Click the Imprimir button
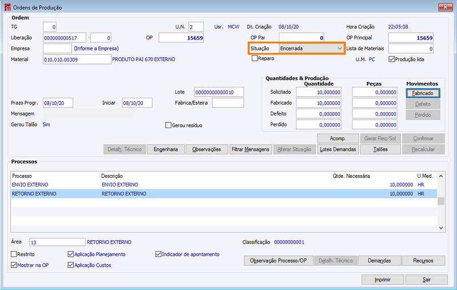Screen dimensions: 457x290 [382, 280]
